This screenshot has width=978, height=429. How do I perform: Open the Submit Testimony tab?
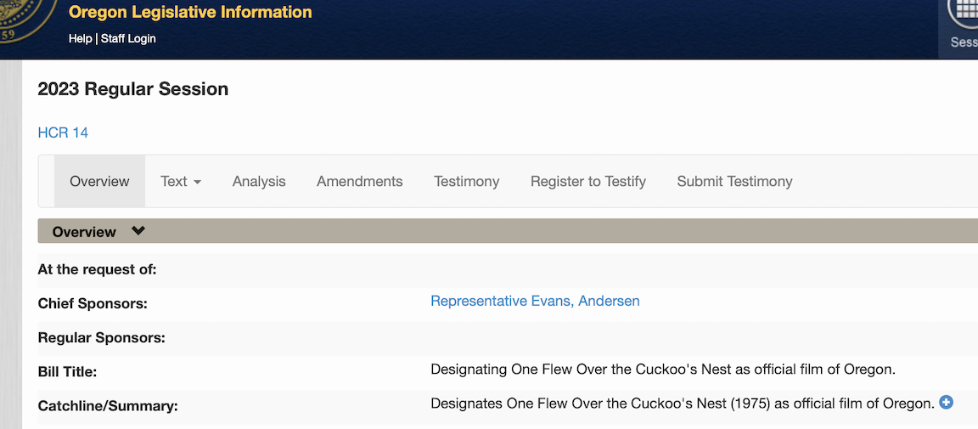click(x=734, y=181)
